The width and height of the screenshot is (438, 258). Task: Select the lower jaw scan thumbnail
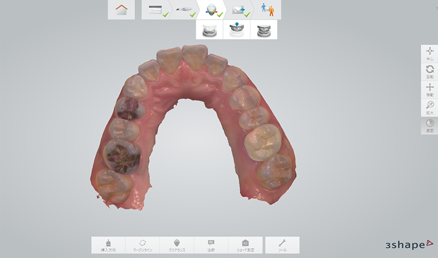[x=237, y=29]
